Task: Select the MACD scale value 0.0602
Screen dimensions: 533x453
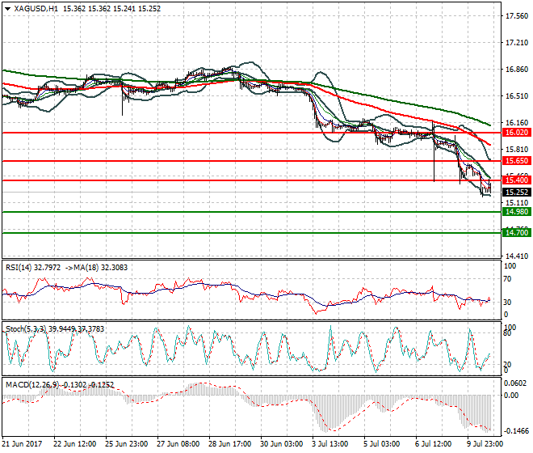Action: [515, 383]
